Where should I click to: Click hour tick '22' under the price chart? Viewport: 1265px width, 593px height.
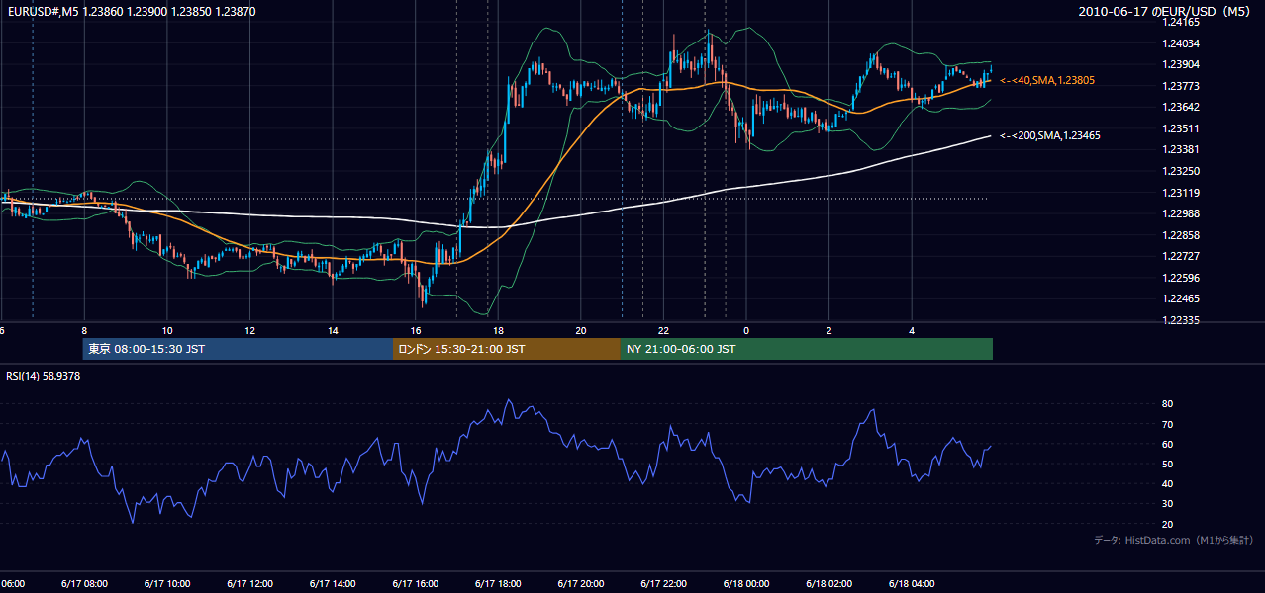(x=664, y=330)
